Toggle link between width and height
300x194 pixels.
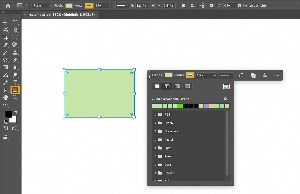(x=153, y=6)
